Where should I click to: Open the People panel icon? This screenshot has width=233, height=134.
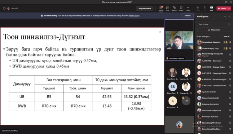point(161,8)
